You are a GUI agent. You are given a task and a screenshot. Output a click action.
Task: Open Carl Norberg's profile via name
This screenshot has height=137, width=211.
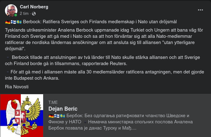click(34, 7)
